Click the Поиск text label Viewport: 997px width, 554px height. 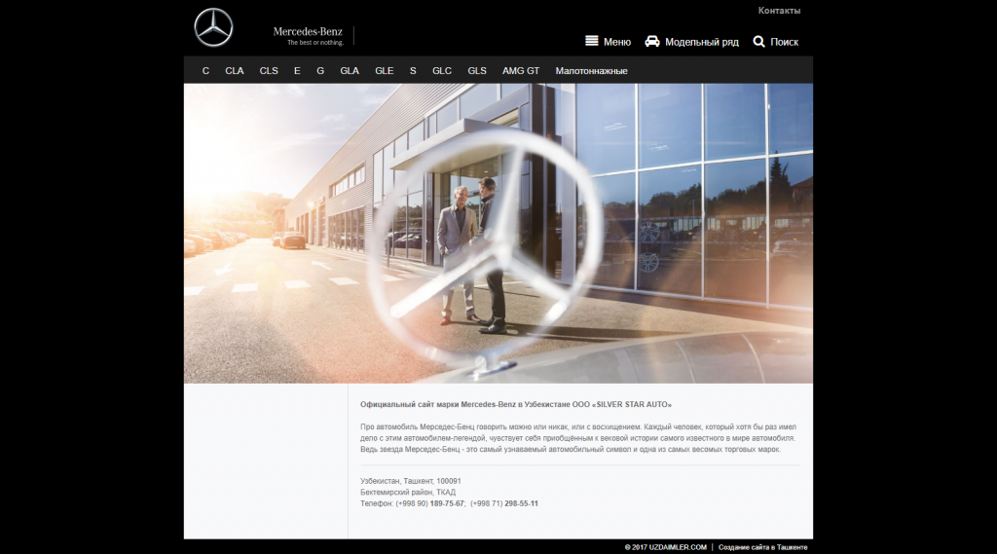click(x=784, y=42)
